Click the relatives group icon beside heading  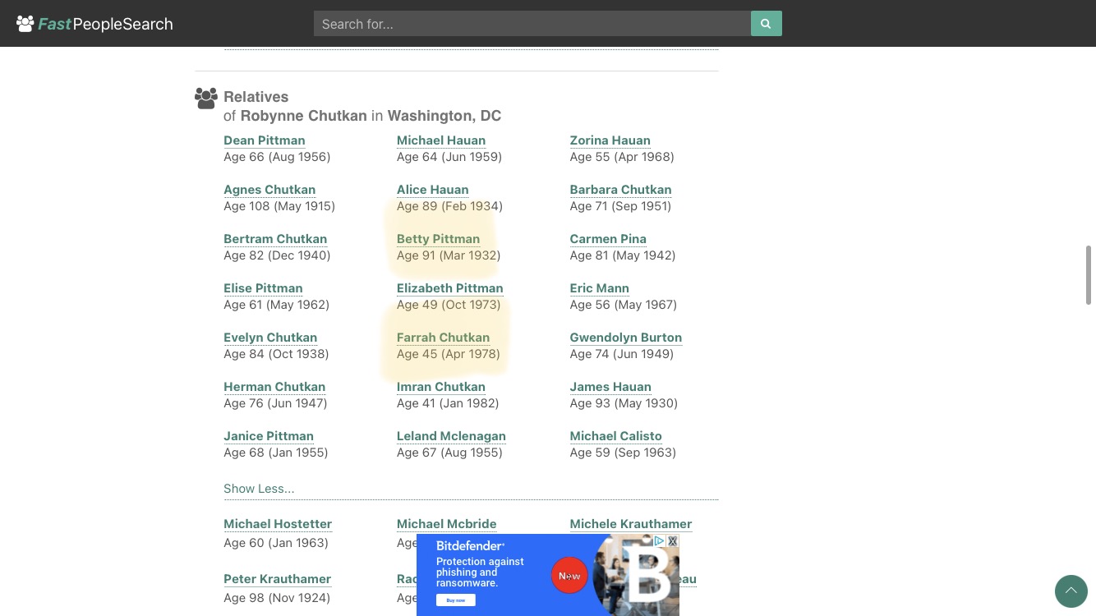click(206, 99)
